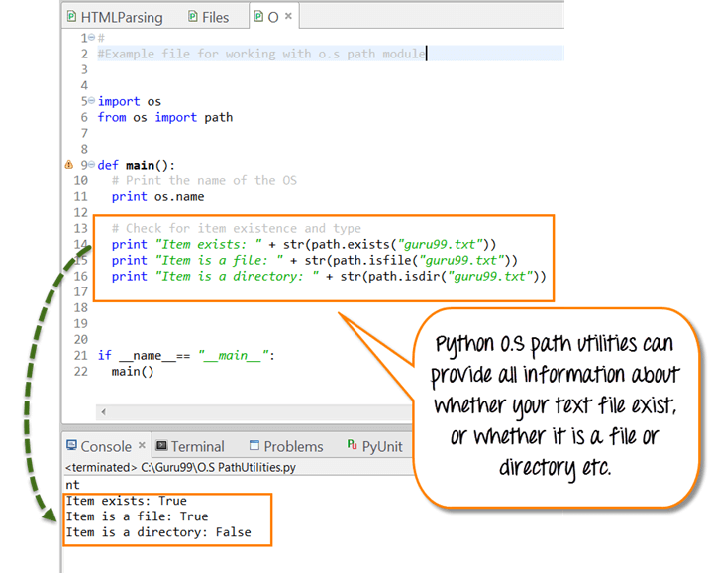Click the terminated O.S PathUtilities.py label
Image resolution: width=711 pixels, height=573 pixels.
[180, 467]
